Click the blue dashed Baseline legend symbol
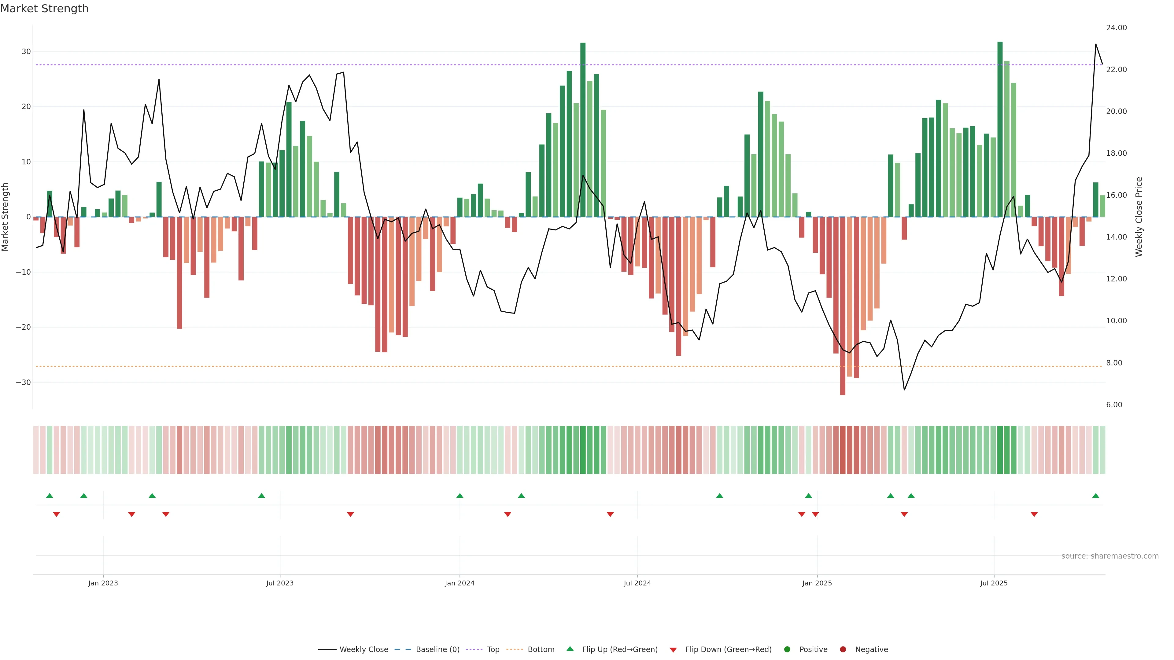1174x660 pixels. tap(402, 649)
